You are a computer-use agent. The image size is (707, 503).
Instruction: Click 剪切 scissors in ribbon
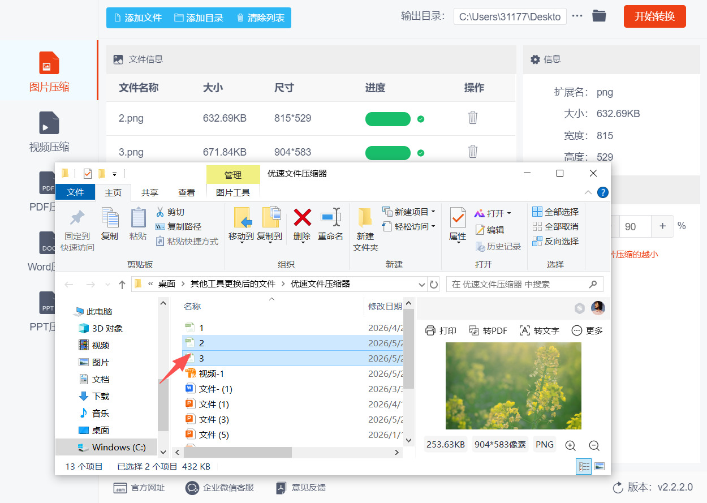pos(170,212)
